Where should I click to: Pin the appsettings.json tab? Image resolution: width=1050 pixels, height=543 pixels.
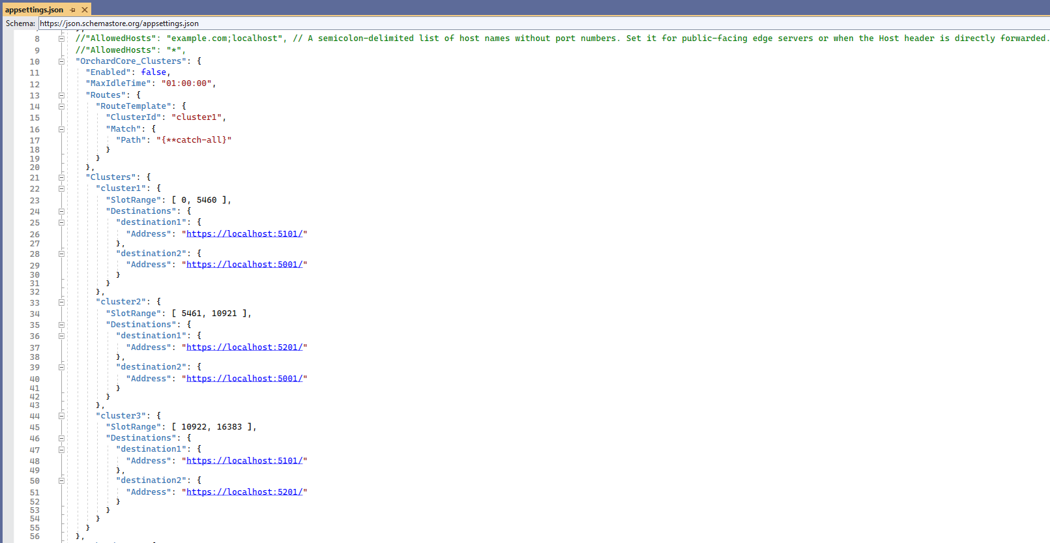pyautogui.click(x=73, y=10)
